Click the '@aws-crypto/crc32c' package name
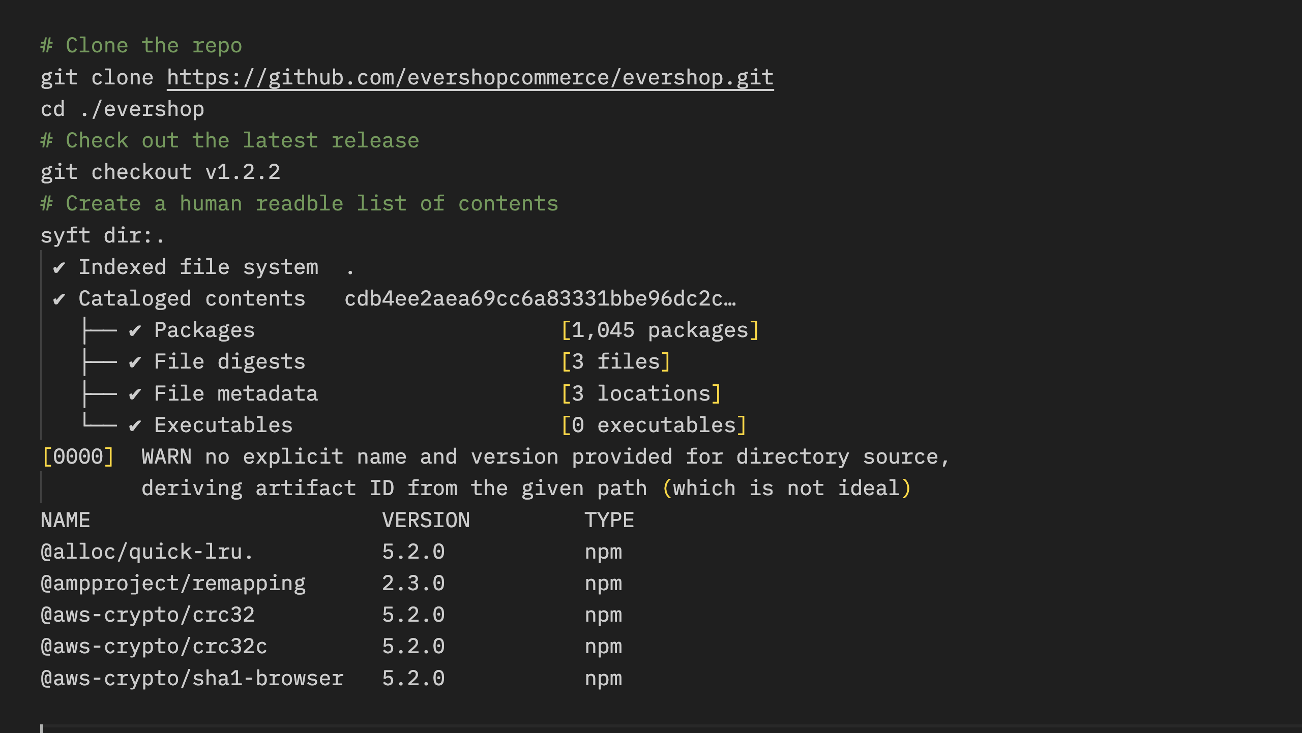Viewport: 1302px width, 733px height. pos(154,647)
